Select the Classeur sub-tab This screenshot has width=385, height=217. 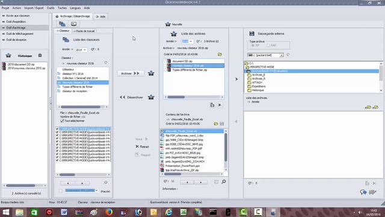63,31
